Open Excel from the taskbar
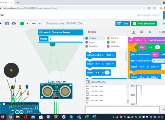 [87, 117]
